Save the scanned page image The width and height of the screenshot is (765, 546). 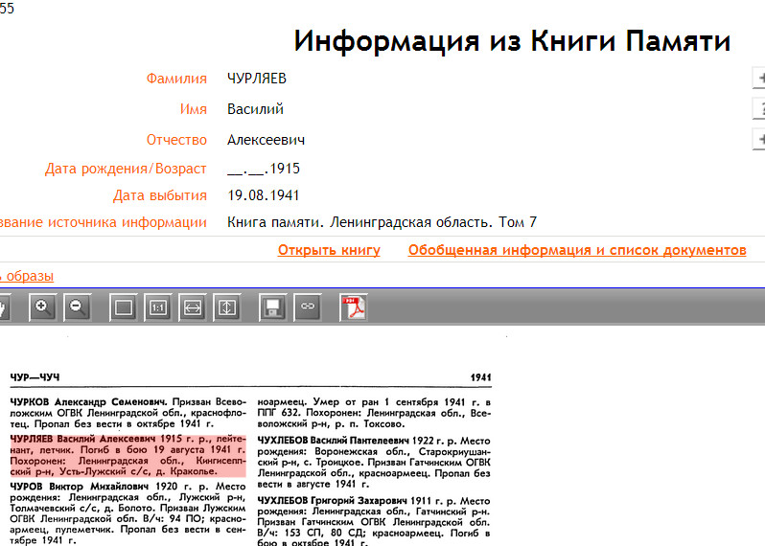point(273,307)
